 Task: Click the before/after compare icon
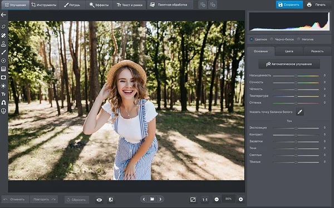point(111,200)
